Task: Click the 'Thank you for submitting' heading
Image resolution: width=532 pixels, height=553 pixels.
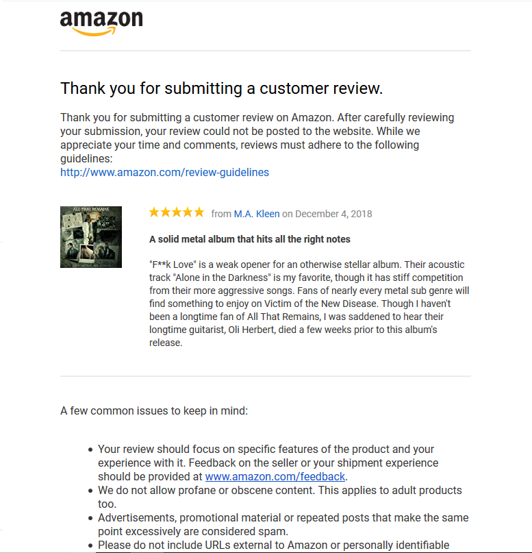Action: [x=221, y=88]
